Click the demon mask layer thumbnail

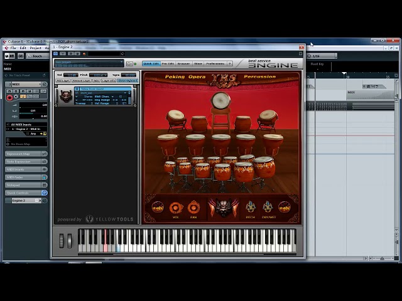[65, 96]
